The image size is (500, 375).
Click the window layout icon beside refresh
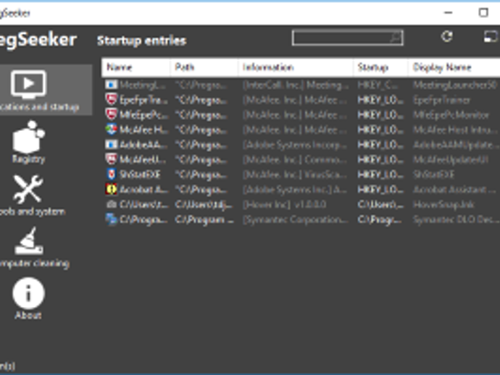click(x=491, y=37)
